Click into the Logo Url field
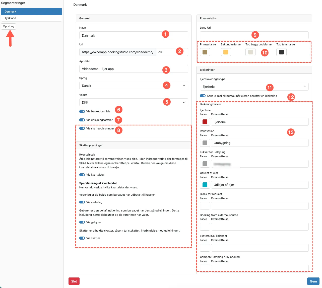 254,35
